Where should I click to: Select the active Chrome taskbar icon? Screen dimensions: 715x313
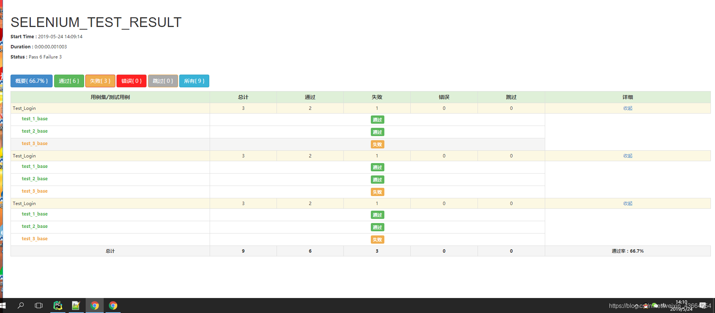pyautogui.click(x=95, y=306)
